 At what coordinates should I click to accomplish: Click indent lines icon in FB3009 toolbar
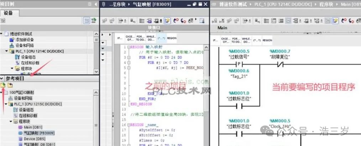coord(142,21)
